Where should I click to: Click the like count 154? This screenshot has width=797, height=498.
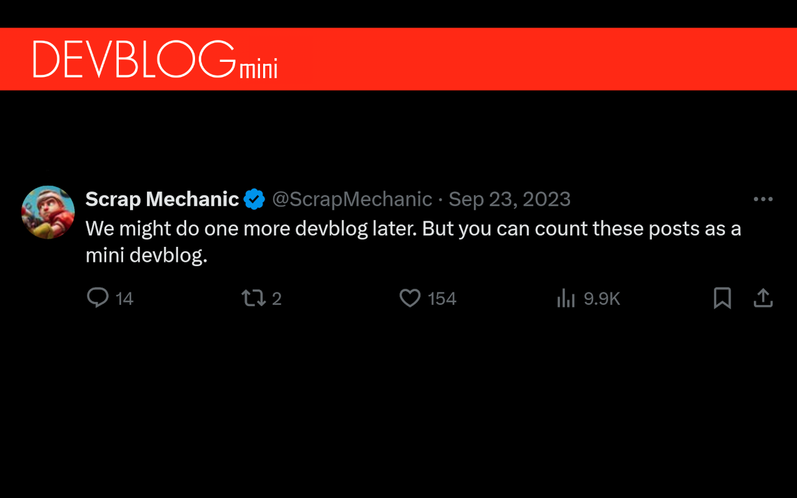pyautogui.click(x=442, y=299)
